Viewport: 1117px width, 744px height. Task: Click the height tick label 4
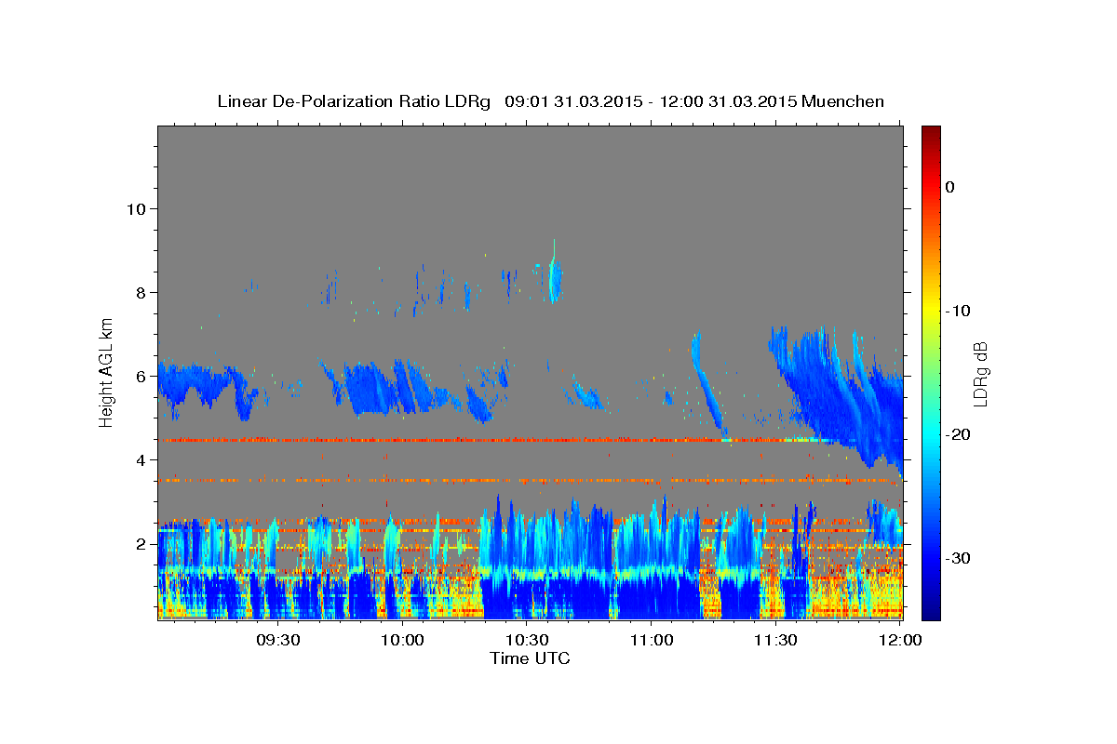click(x=141, y=459)
